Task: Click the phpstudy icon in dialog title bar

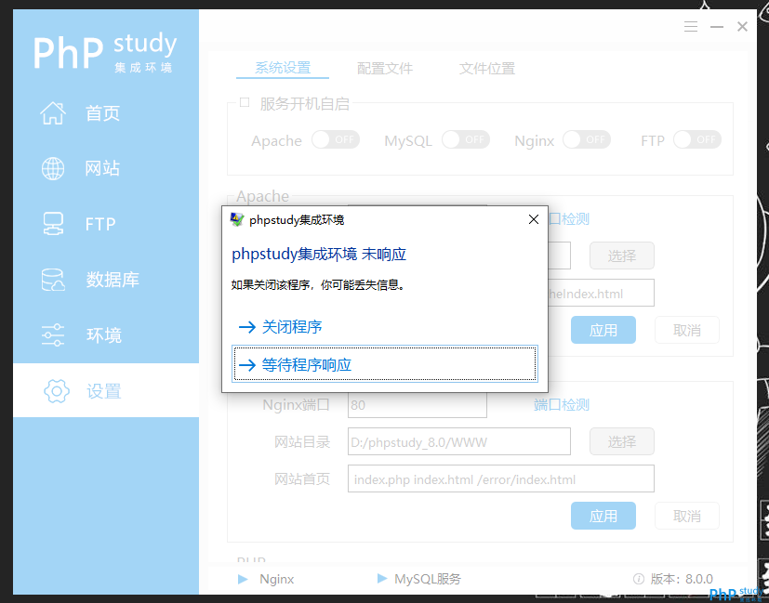Action: pos(237,219)
